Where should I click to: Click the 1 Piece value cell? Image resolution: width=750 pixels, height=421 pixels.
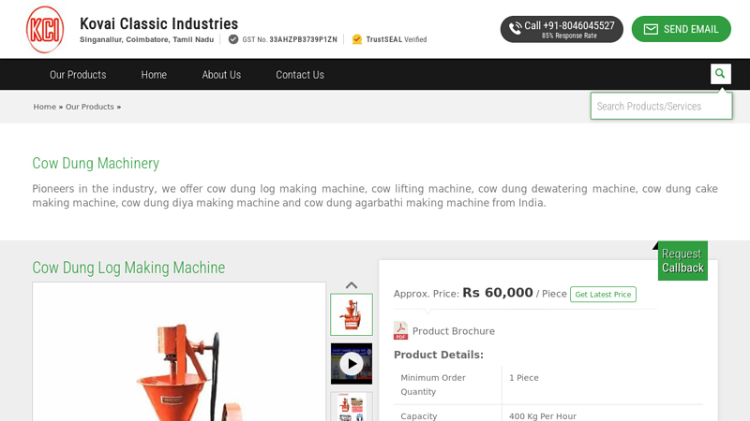point(524,378)
